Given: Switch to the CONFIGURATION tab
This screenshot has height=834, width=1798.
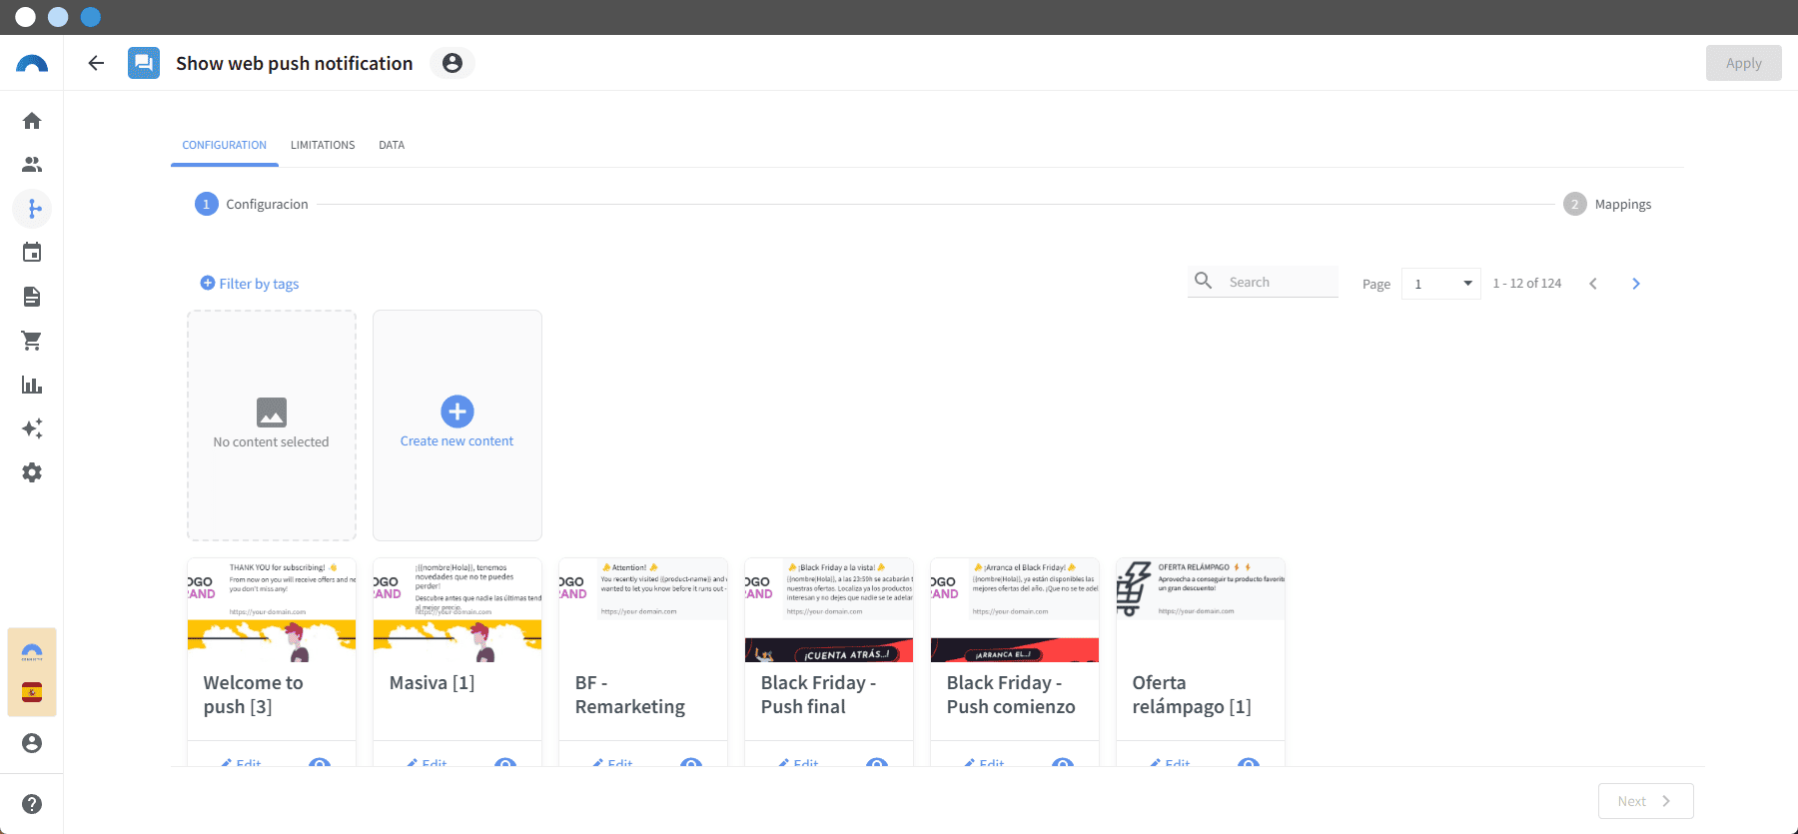Looking at the screenshot, I should (225, 145).
